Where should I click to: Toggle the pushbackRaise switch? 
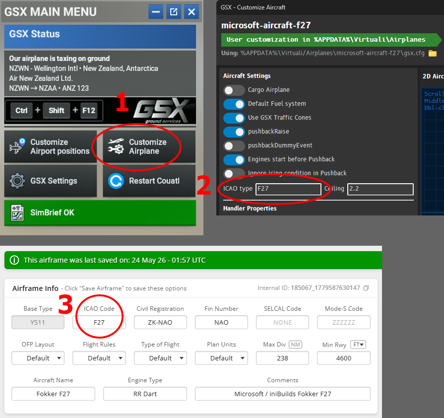234,132
